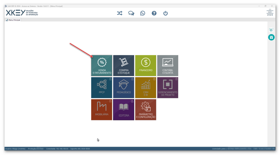The image size is (280, 155).
Task: Select the Editora module tile
Action: click(x=124, y=110)
